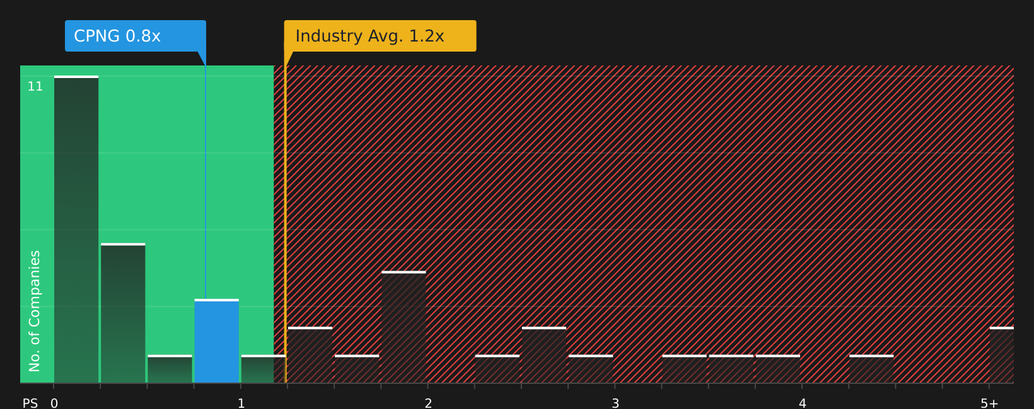Click the '11' y-axis value
This screenshot has width=1034, height=409.
point(35,86)
